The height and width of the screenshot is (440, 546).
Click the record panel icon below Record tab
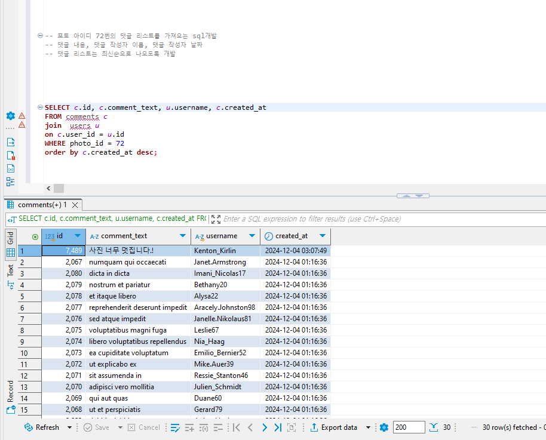tap(10, 410)
